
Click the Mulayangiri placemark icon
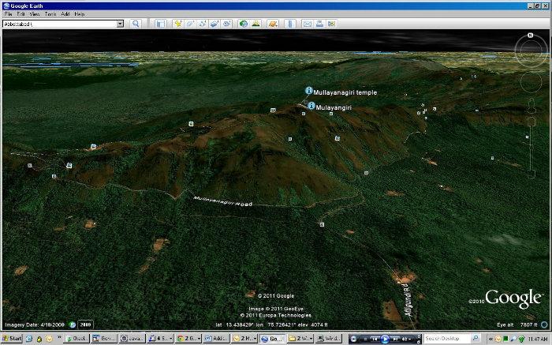pos(311,106)
